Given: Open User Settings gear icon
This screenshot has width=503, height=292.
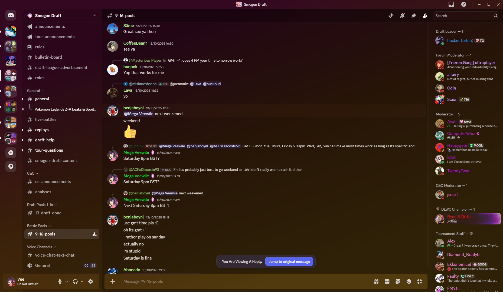Looking at the screenshot, I should [91, 281].
